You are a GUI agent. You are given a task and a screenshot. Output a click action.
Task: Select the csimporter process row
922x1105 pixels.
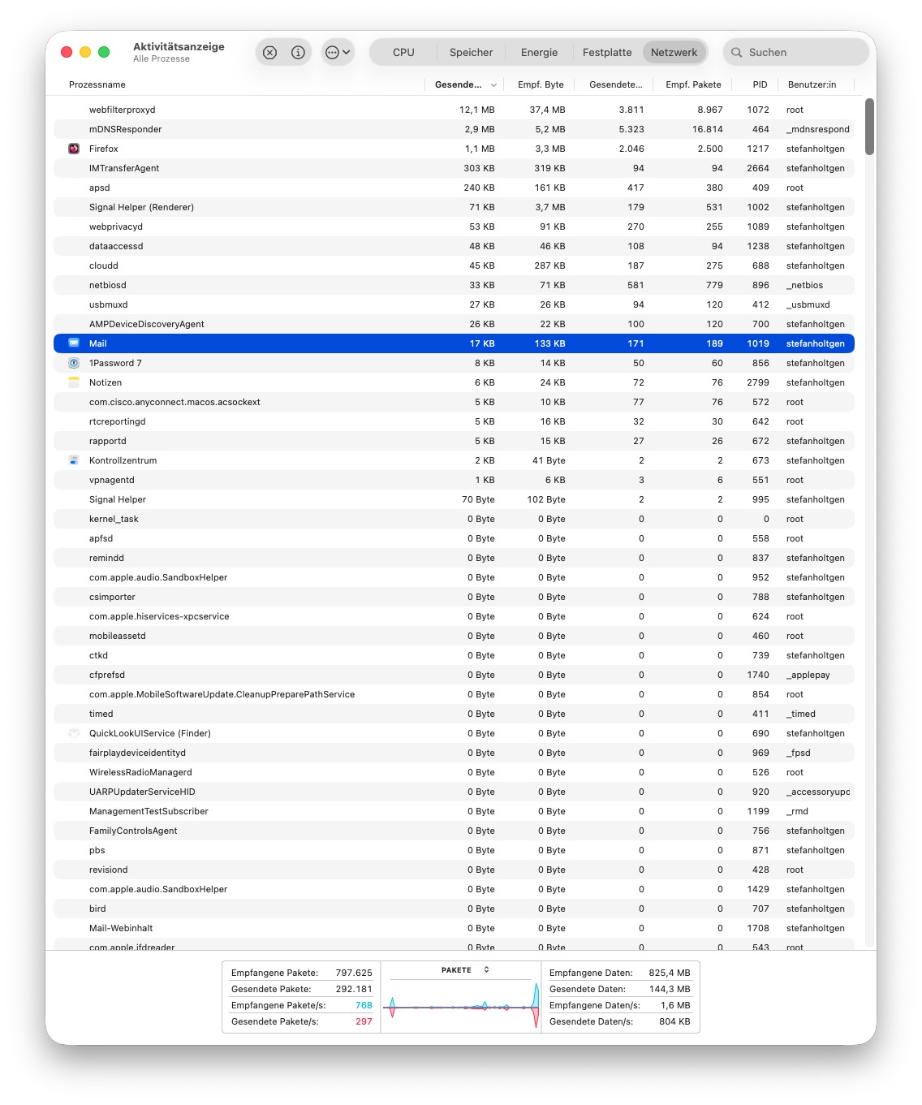click(x=454, y=597)
